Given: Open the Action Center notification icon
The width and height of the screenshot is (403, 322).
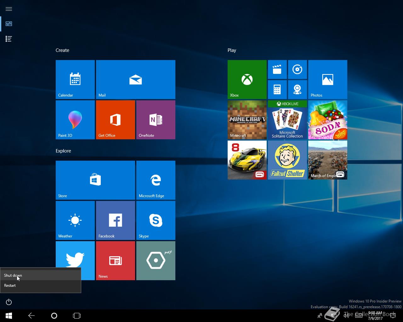Looking at the screenshot, I should tap(393, 316).
